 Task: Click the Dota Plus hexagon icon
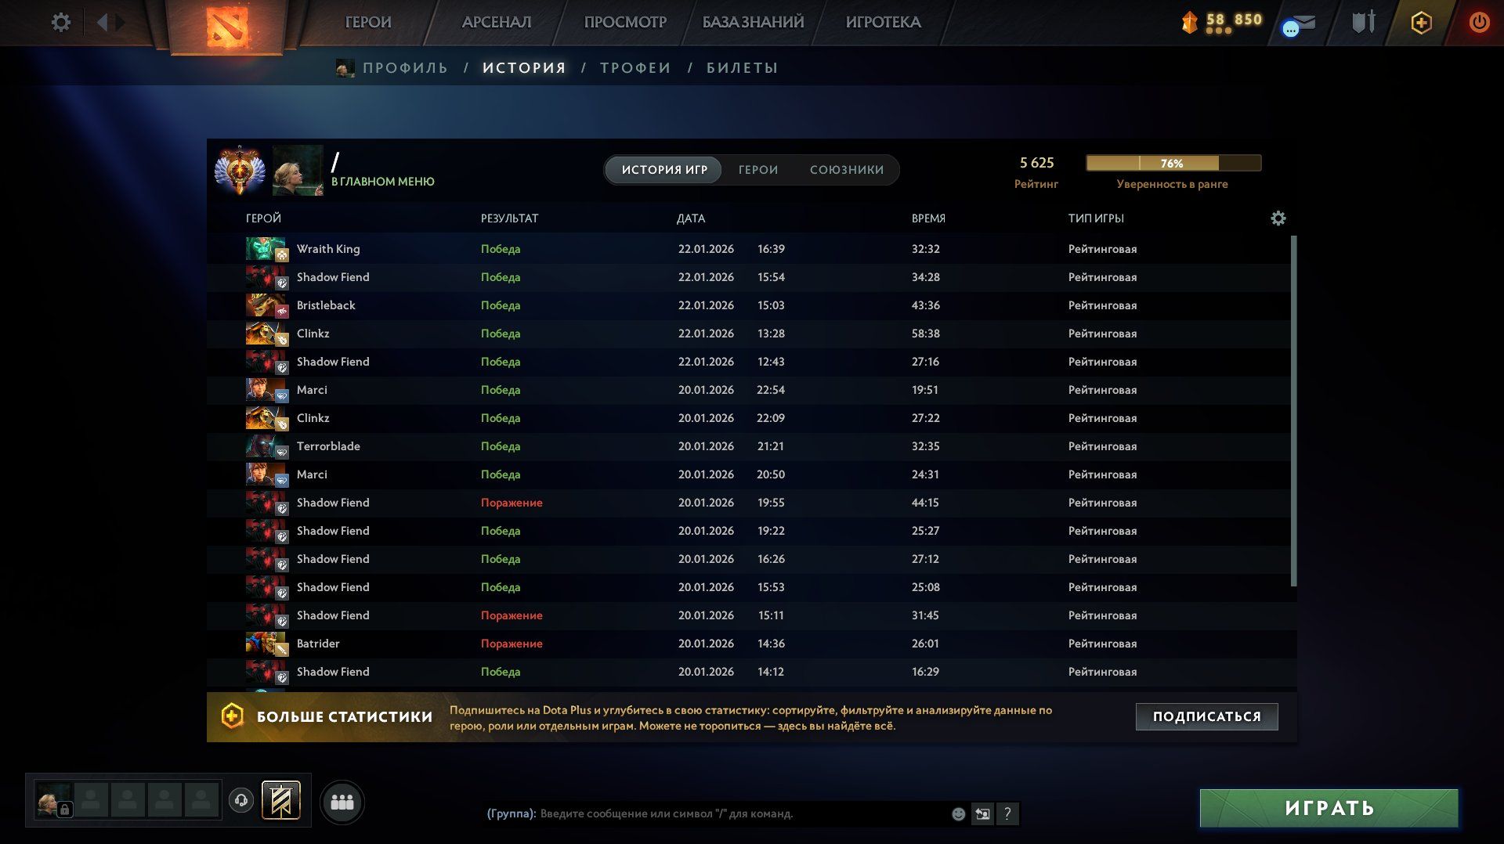click(1422, 23)
